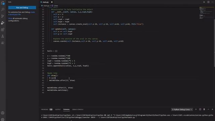Screen dimensions: 215x121
Task: Click the unsaved dot on main.py tab
Action: tap(52, 2)
